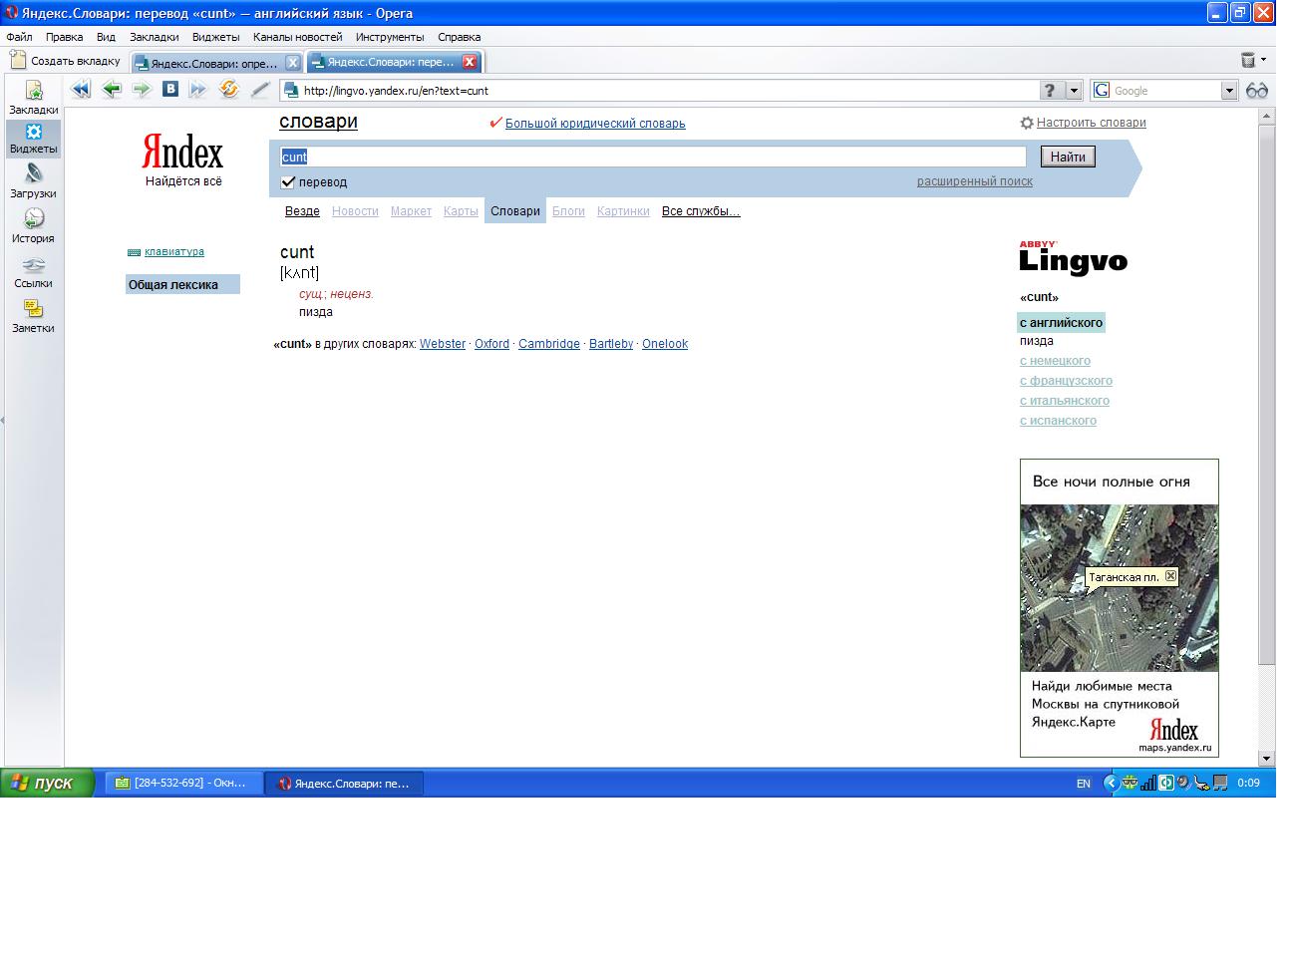Open the История history panel
This screenshot has height=969, width=1292.
point(34,226)
